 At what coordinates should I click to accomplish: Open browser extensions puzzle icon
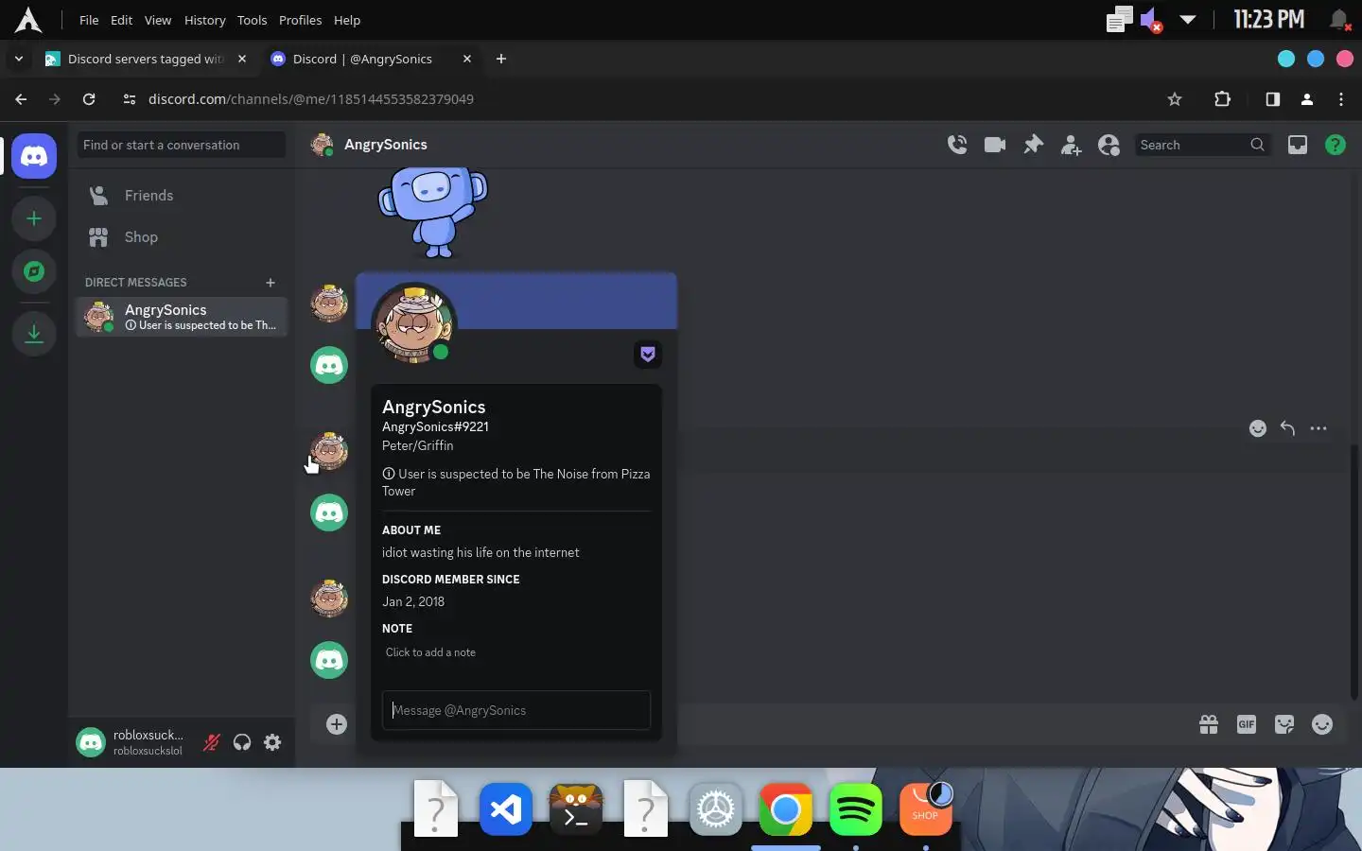pos(1222,99)
